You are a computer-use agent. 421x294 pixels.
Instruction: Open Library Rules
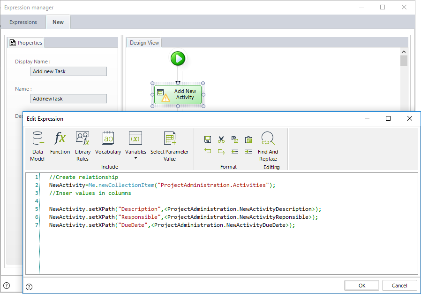[83, 146]
